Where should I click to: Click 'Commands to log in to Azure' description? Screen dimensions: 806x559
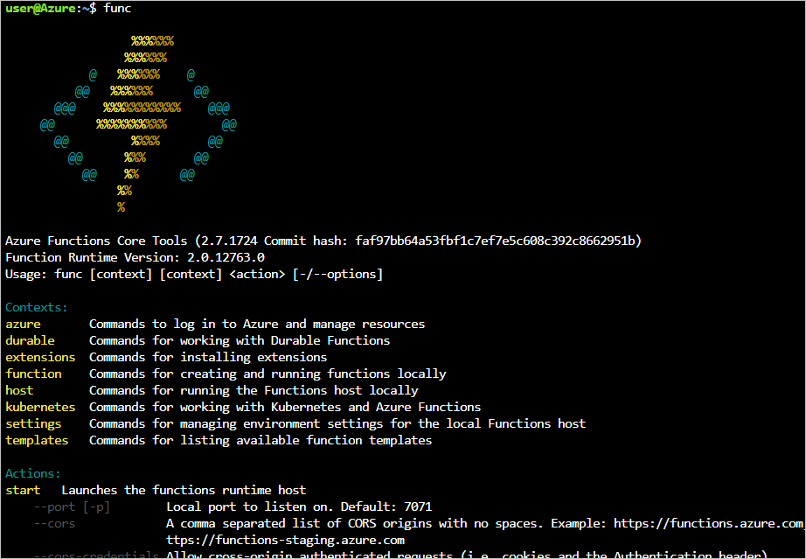[257, 324]
